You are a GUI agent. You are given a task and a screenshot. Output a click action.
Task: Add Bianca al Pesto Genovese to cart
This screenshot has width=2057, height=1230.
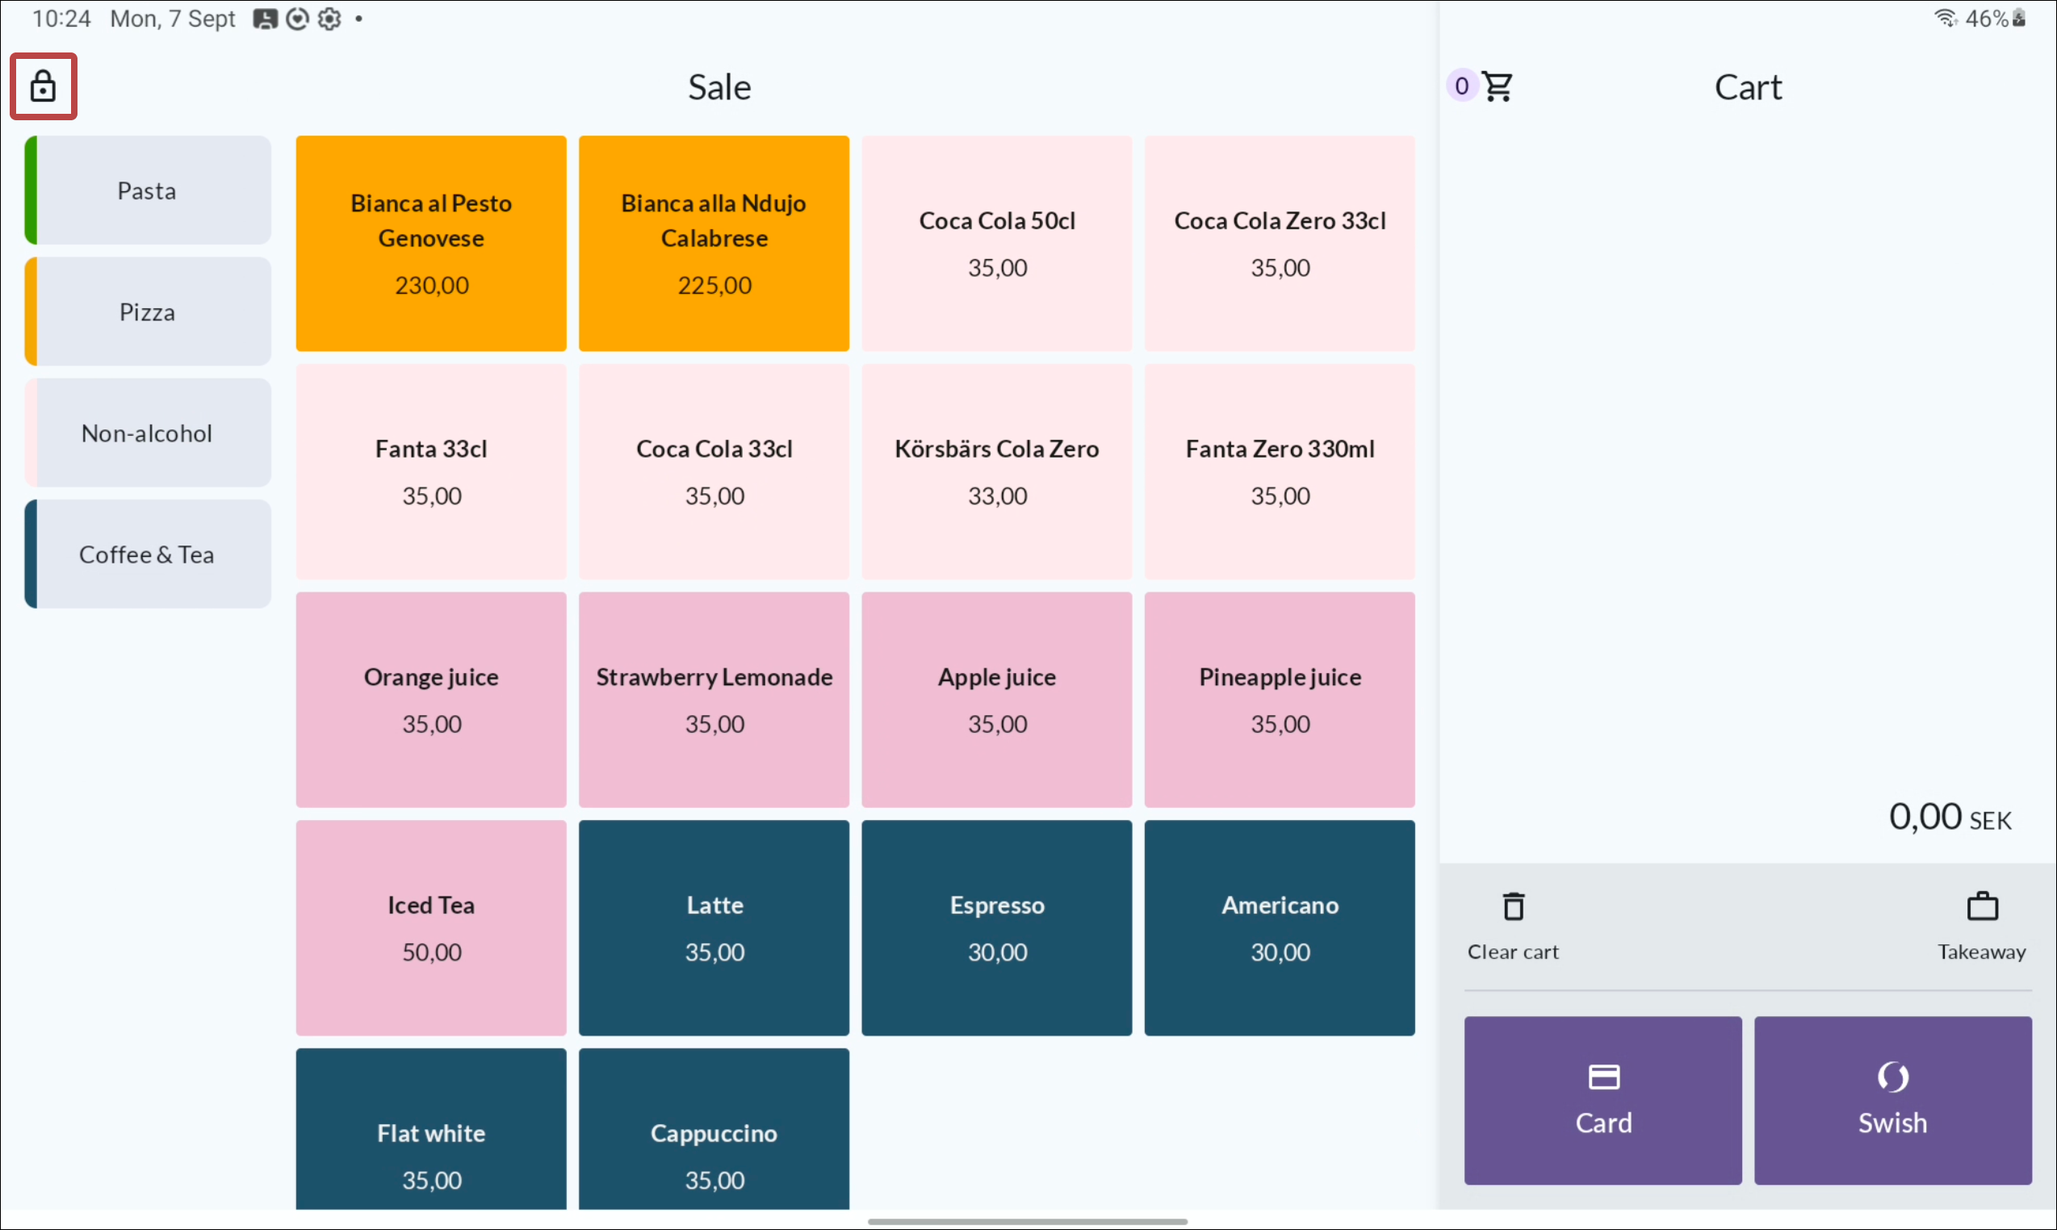pyautogui.click(x=431, y=244)
